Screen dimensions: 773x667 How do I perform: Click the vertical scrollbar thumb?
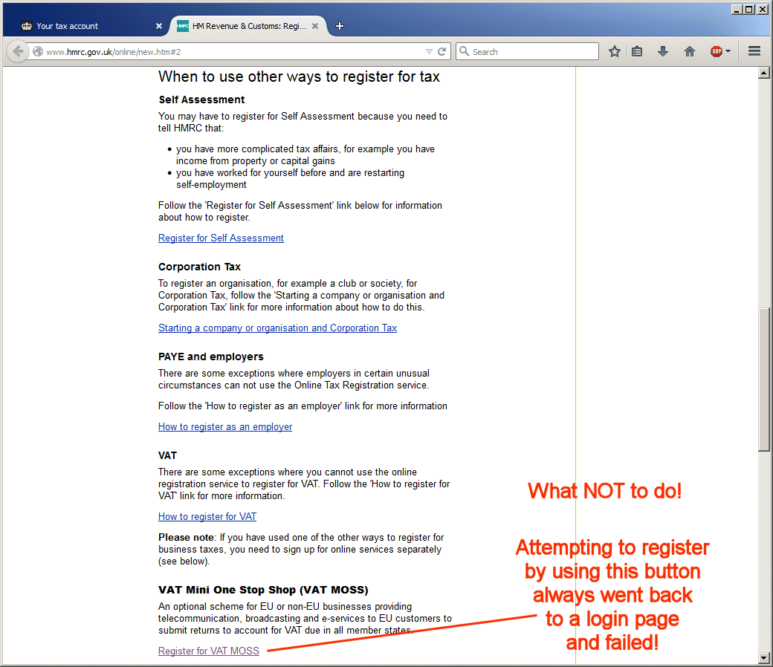tap(763, 380)
